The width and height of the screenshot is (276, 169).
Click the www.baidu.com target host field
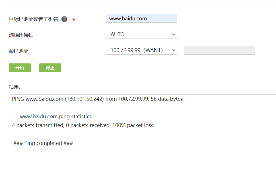pyautogui.click(x=141, y=18)
